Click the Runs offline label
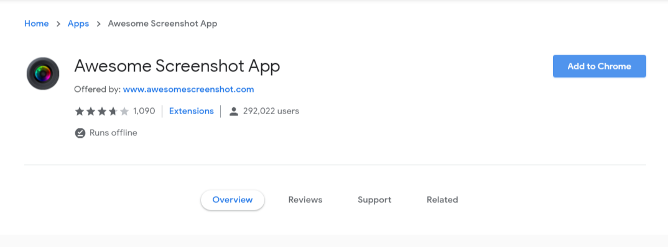668x247 pixels. pyautogui.click(x=113, y=133)
